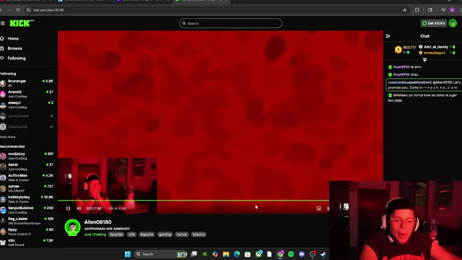Open aleequi's channel
462x260 pixels.
(27, 105)
